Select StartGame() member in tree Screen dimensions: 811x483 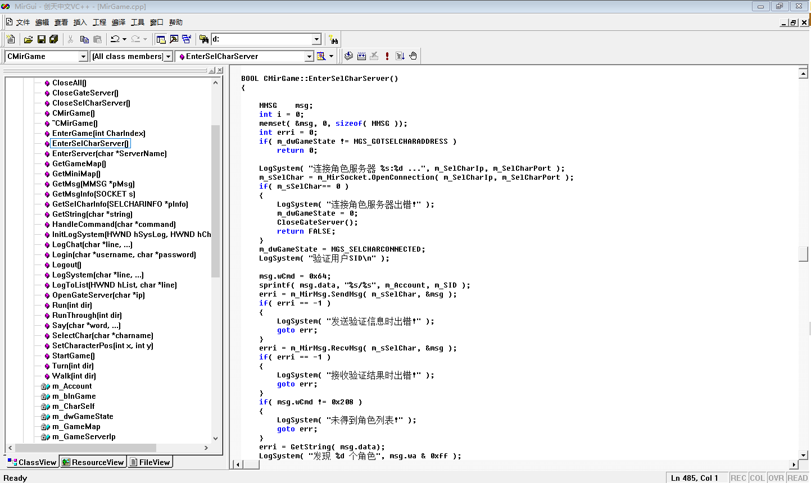coord(73,356)
